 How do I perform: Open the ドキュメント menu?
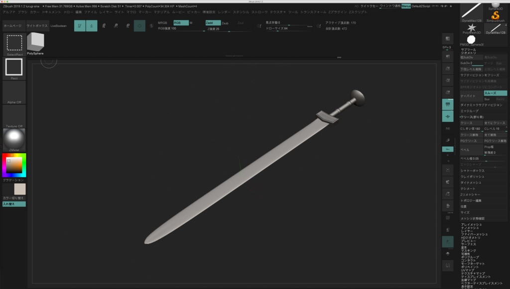51,12
